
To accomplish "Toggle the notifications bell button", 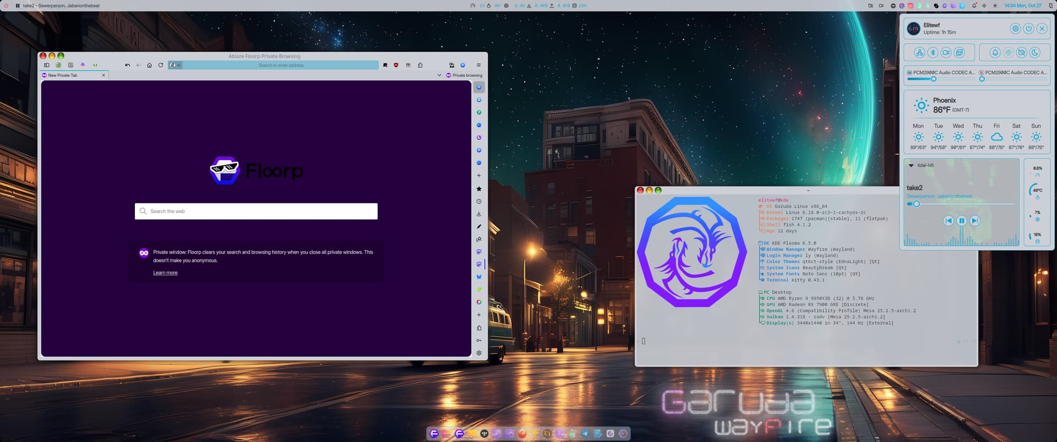I will click(x=995, y=53).
